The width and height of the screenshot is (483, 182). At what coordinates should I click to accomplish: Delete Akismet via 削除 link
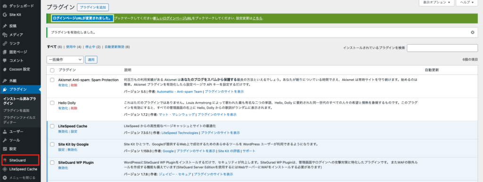(74, 85)
